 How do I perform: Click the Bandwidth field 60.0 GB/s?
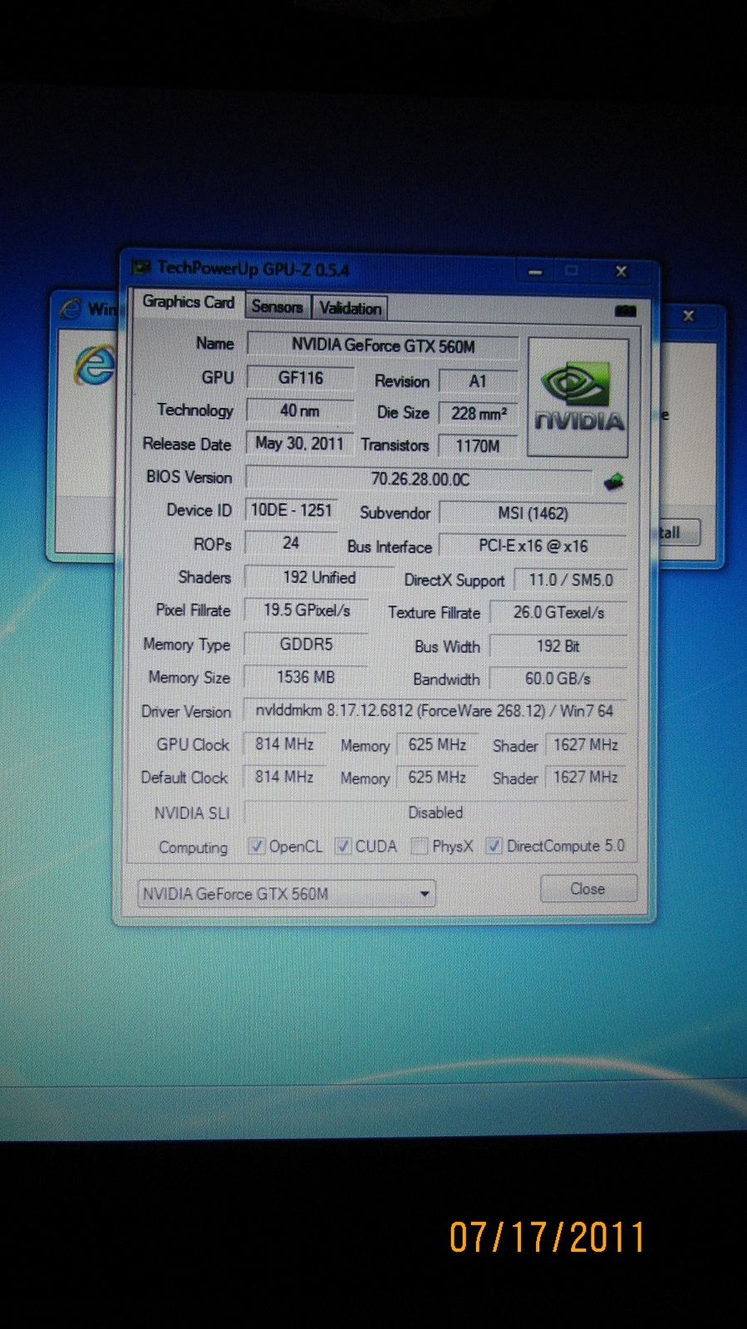click(x=558, y=679)
